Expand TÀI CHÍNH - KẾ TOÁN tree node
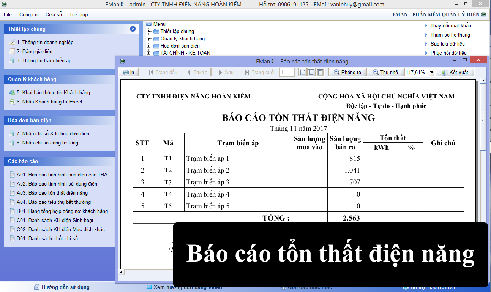This screenshot has height=292, width=491. (149, 53)
